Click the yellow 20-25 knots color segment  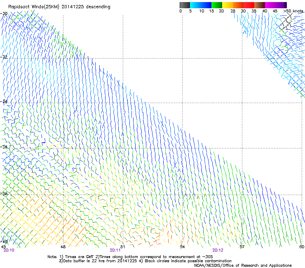pos(228,5)
